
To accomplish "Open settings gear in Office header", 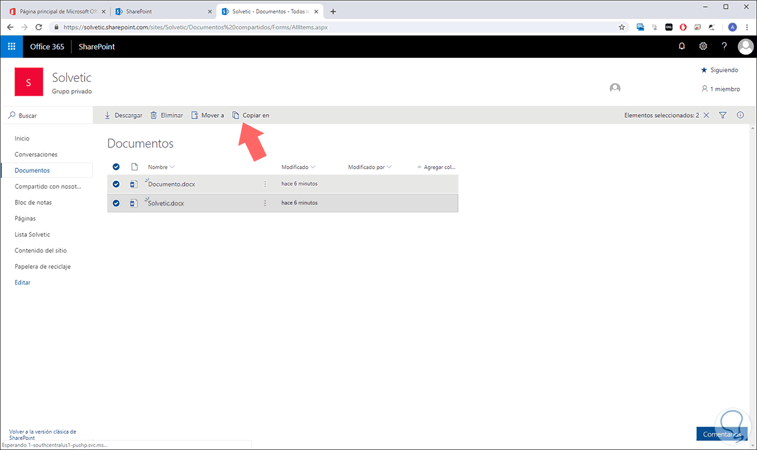I will coord(703,47).
